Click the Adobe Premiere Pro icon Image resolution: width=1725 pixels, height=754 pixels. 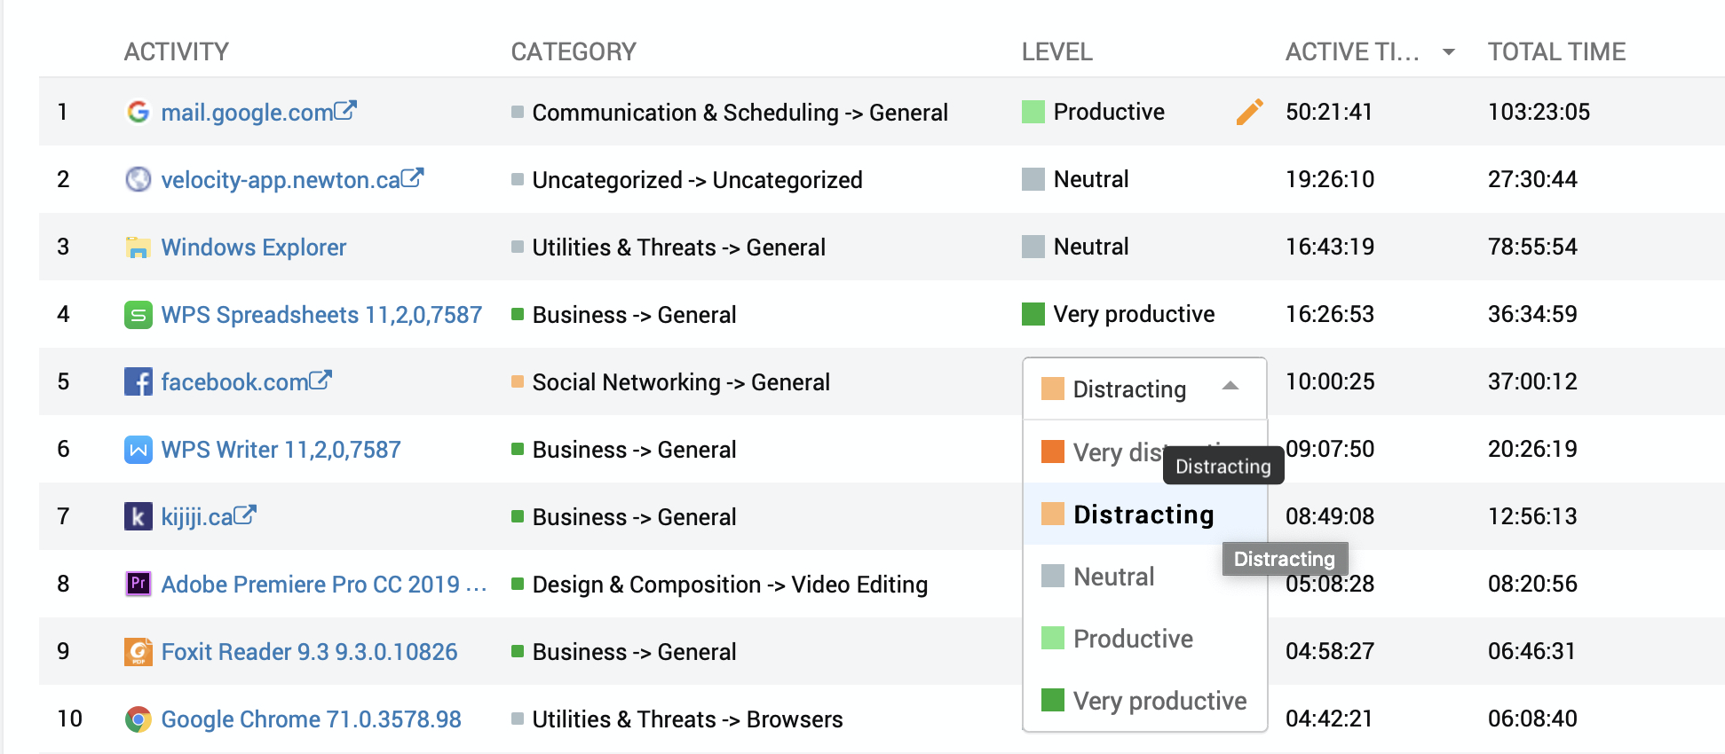(x=138, y=584)
